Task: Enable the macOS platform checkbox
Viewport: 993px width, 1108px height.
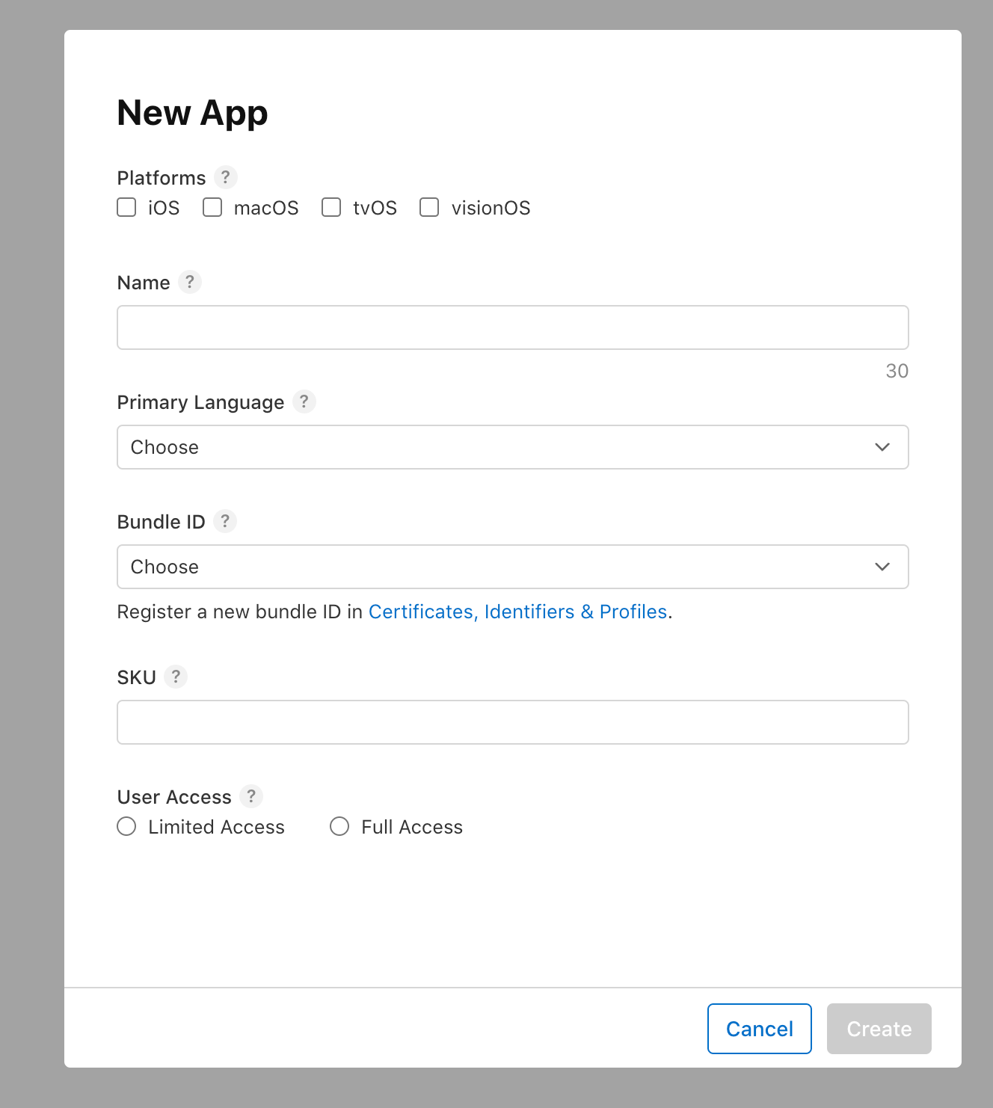Action: pyautogui.click(x=212, y=207)
